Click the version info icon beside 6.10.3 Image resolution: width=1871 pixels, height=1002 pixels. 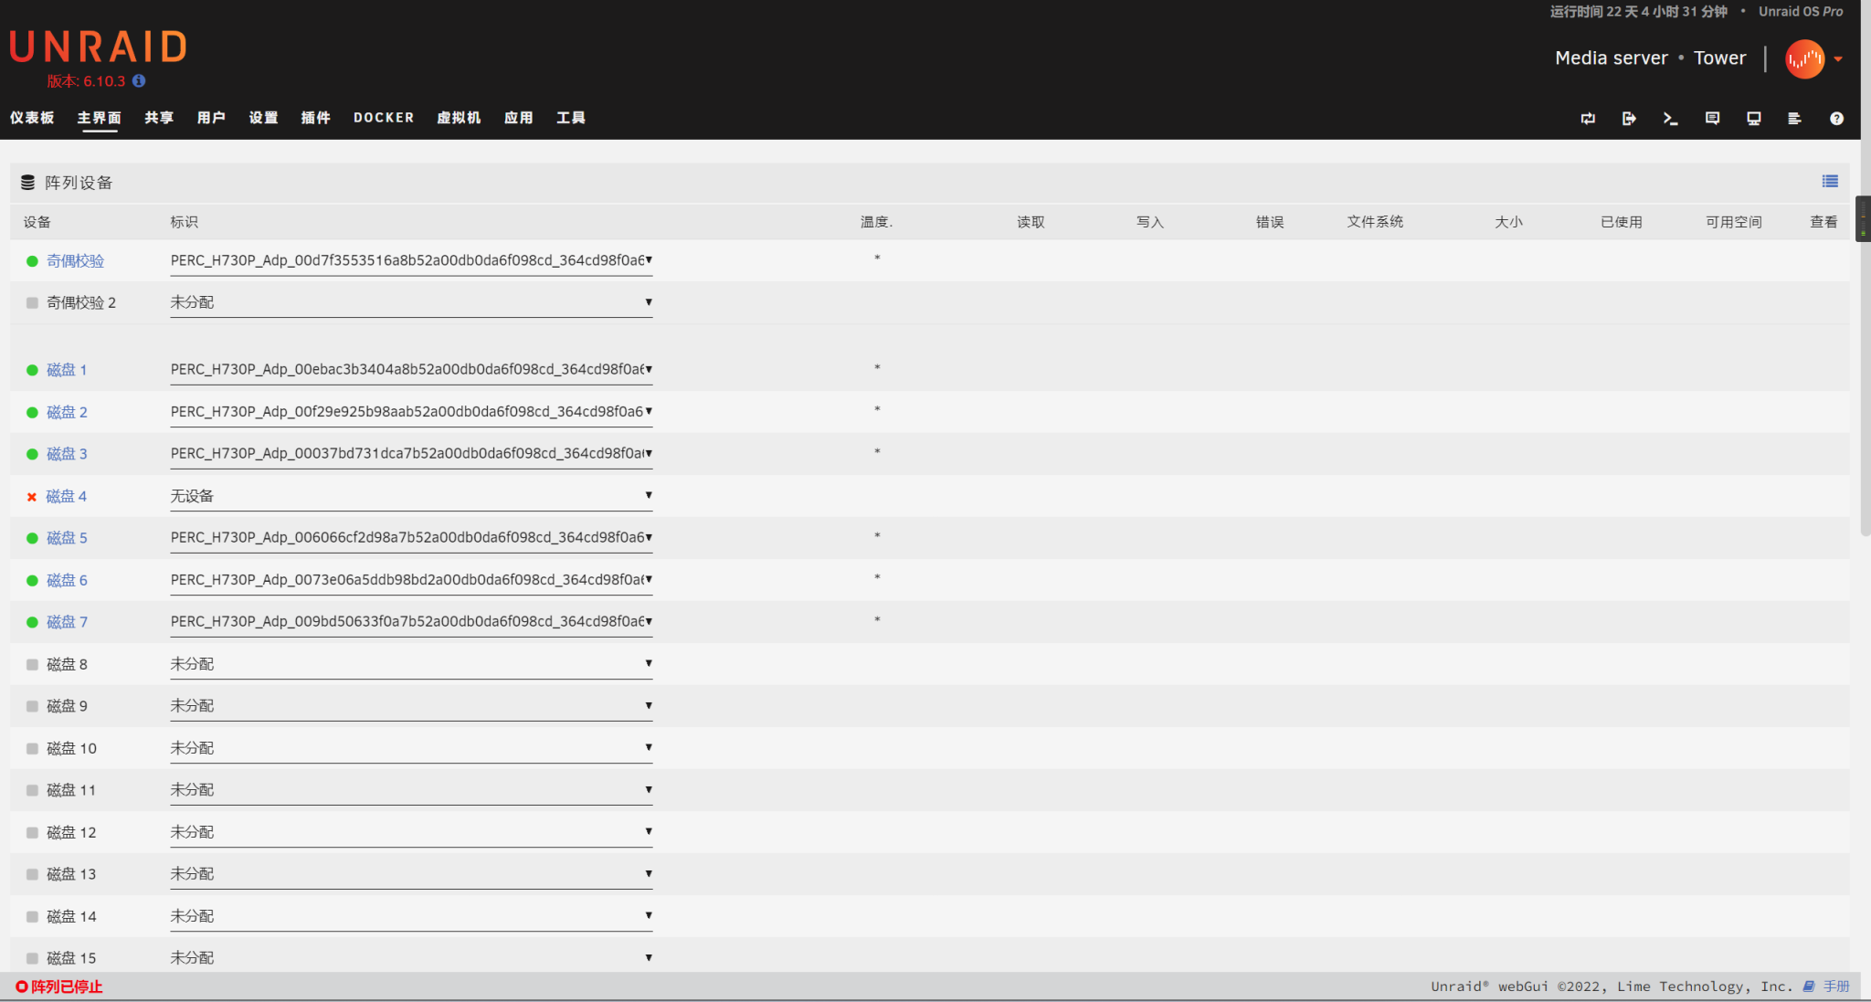139,81
